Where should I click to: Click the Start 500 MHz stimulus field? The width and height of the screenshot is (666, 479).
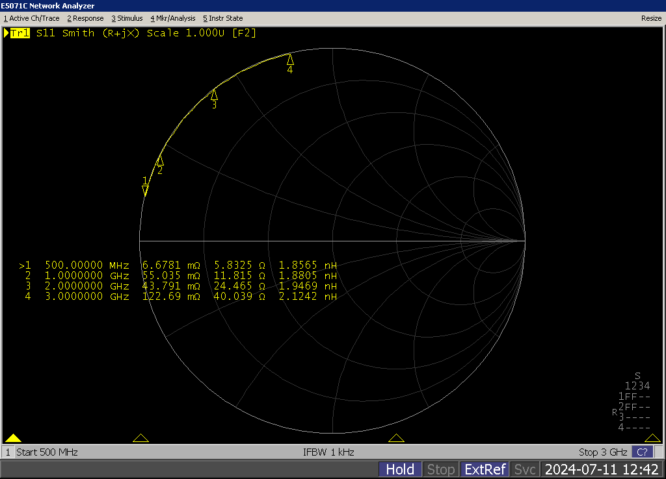tap(47, 452)
